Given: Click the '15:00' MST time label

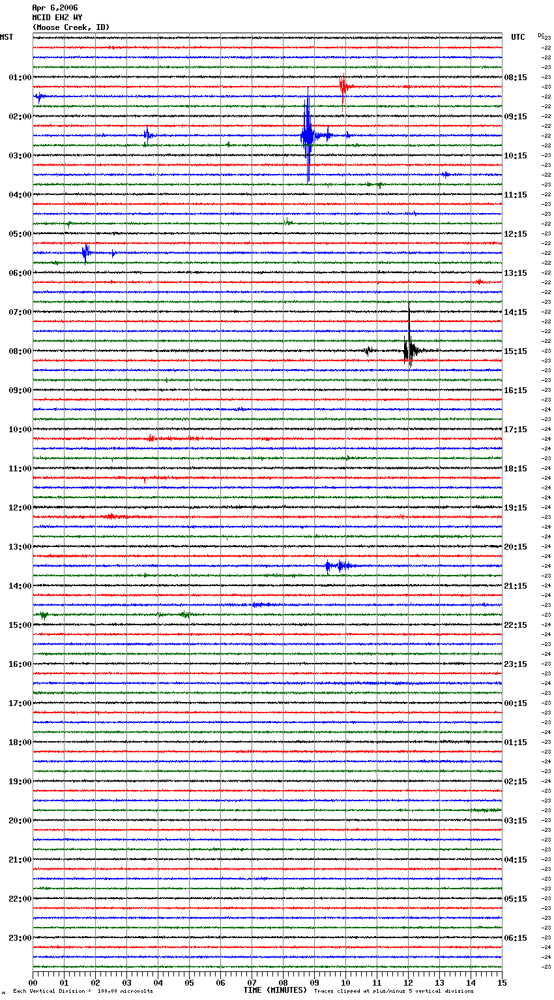Looking at the screenshot, I should 20,625.
